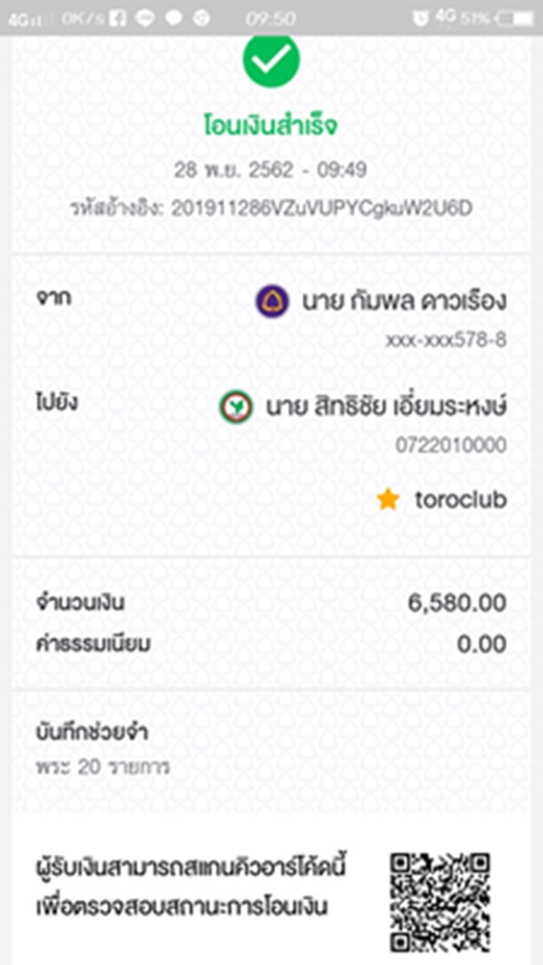This screenshot has height=965, width=543.
Task: Tap the battery icon in status bar
Action: pyautogui.click(x=513, y=18)
